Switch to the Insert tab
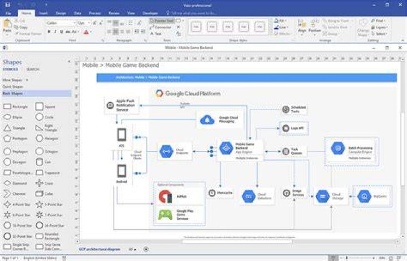The image size is (407, 261). tap(44, 13)
